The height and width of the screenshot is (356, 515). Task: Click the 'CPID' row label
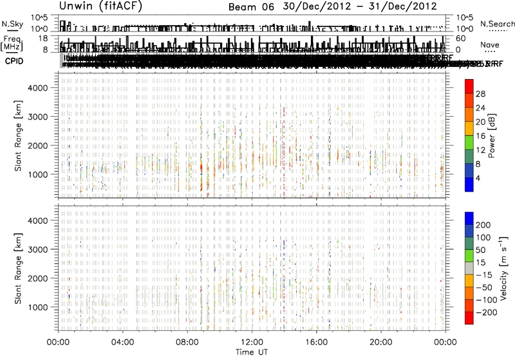point(14,61)
